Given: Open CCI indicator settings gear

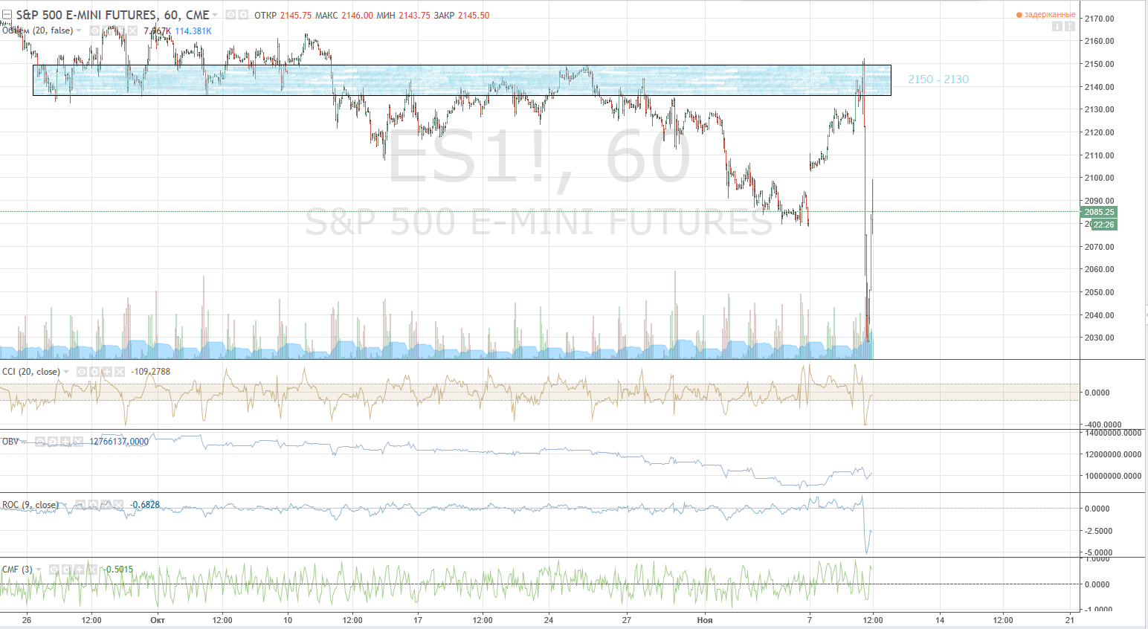Looking at the screenshot, I should pos(94,372).
